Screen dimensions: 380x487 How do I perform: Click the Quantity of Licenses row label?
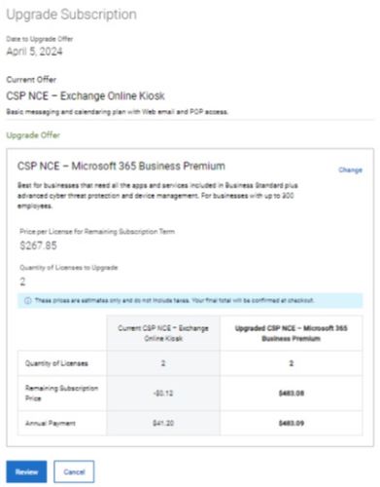56,363
